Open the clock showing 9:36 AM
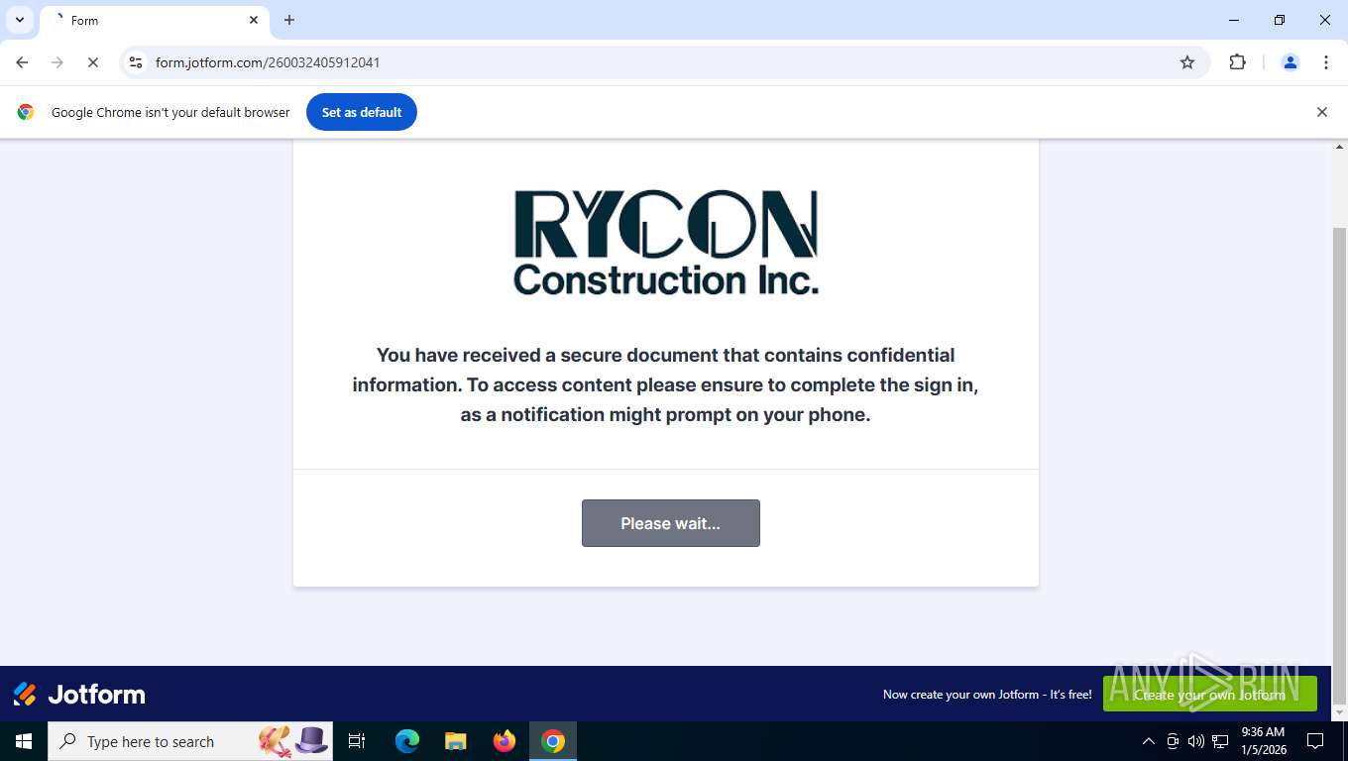This screenshot has width=1348, height=761. pos(1263,741)
